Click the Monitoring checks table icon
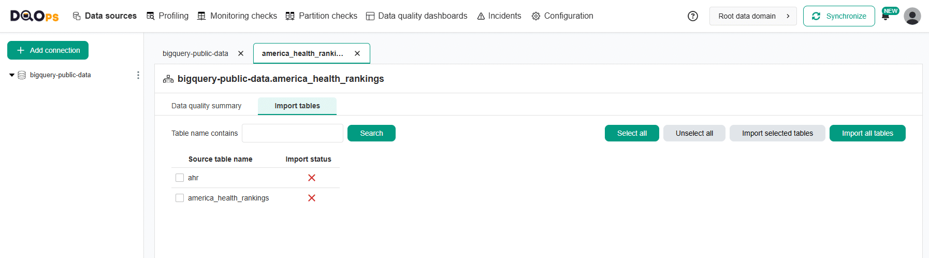Screen dimensions: 929x258 coord(201,16)
